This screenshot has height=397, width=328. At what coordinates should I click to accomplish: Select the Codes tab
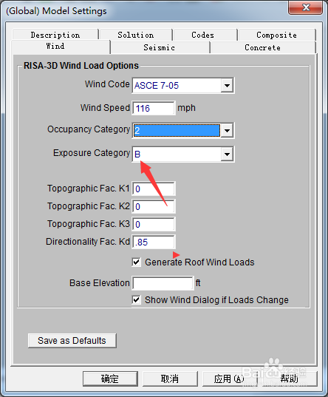tap(202, 35)
